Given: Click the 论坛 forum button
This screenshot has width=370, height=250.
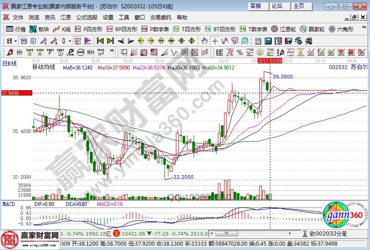Looking at the screenshot, I should (x=277, y=6).
